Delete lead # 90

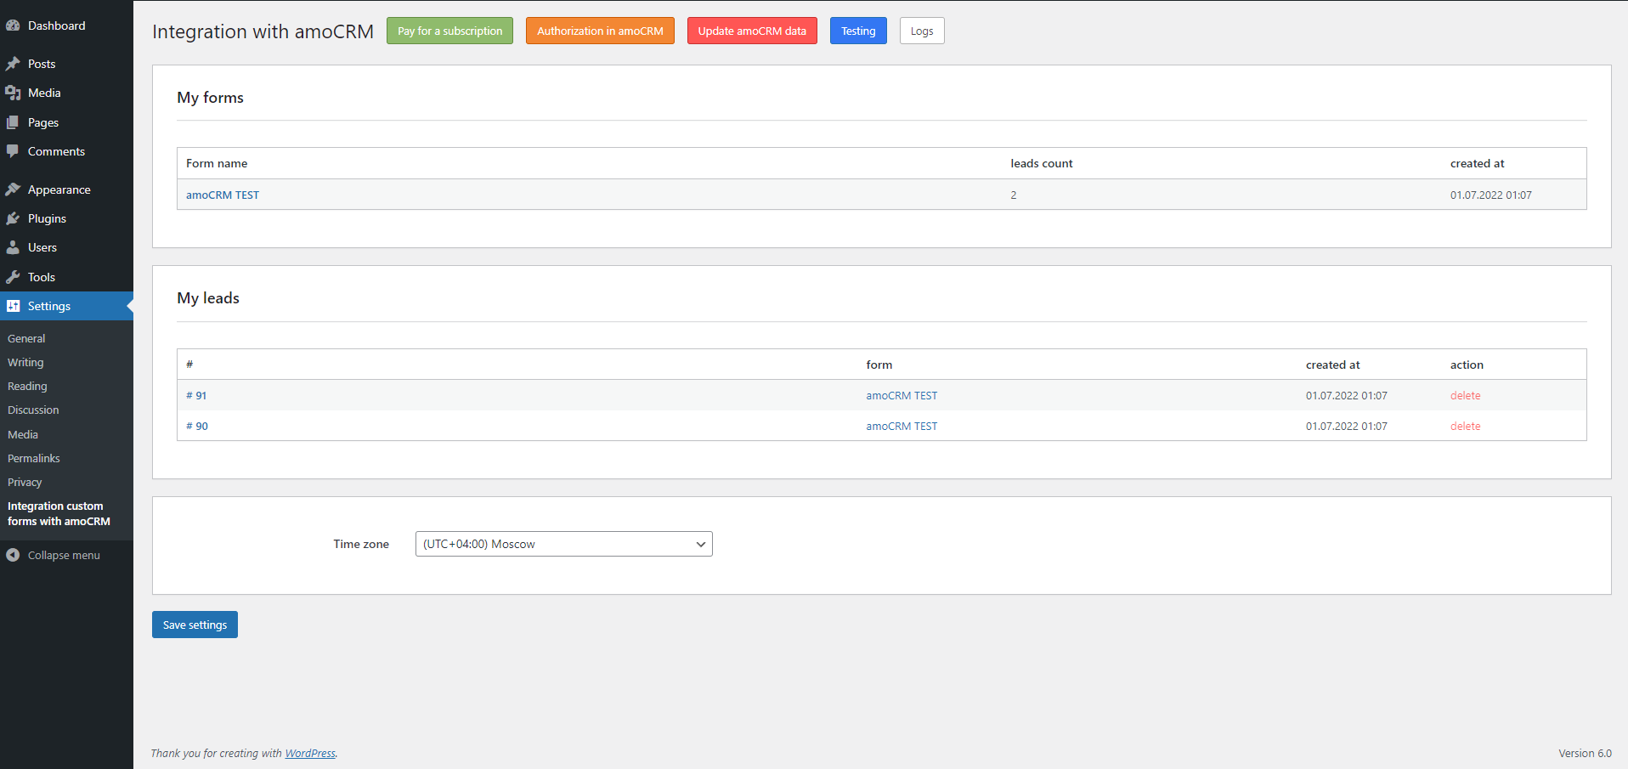pyautogui.click(x=1465, y=426)
